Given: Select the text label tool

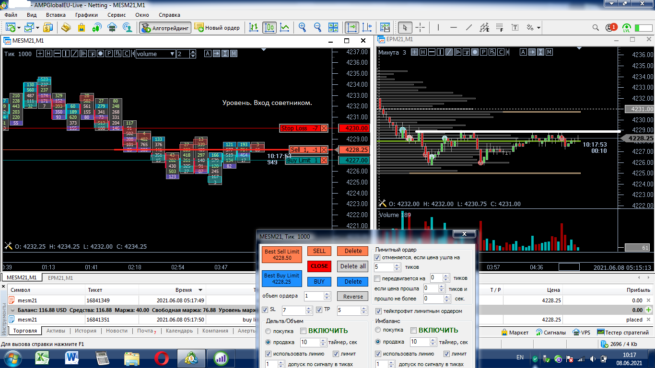Looking at the screenshot, I should [515, 27].
